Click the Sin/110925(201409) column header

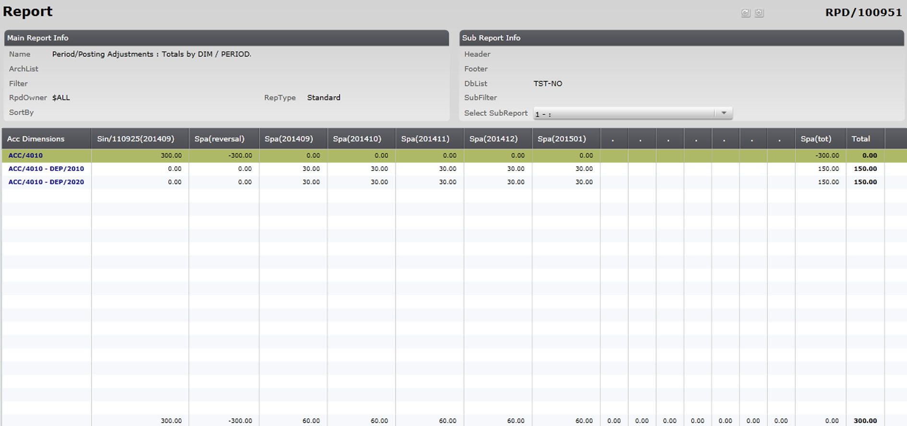click(x=140, y=139)
